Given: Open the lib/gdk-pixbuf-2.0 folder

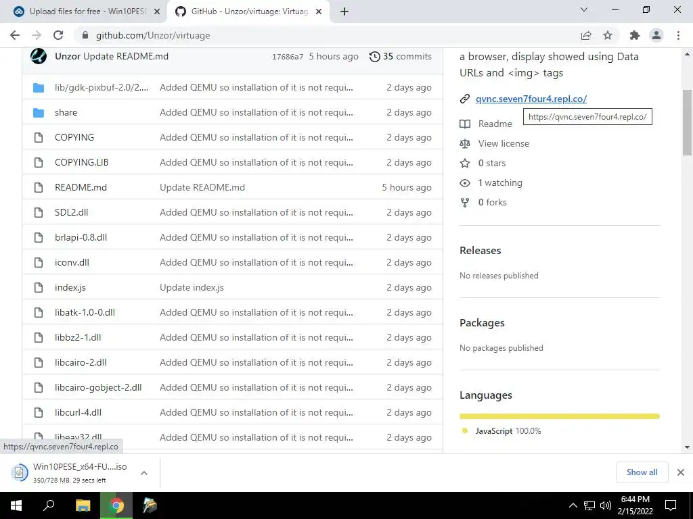Looking at the screenshot, I should click(102, 87).
